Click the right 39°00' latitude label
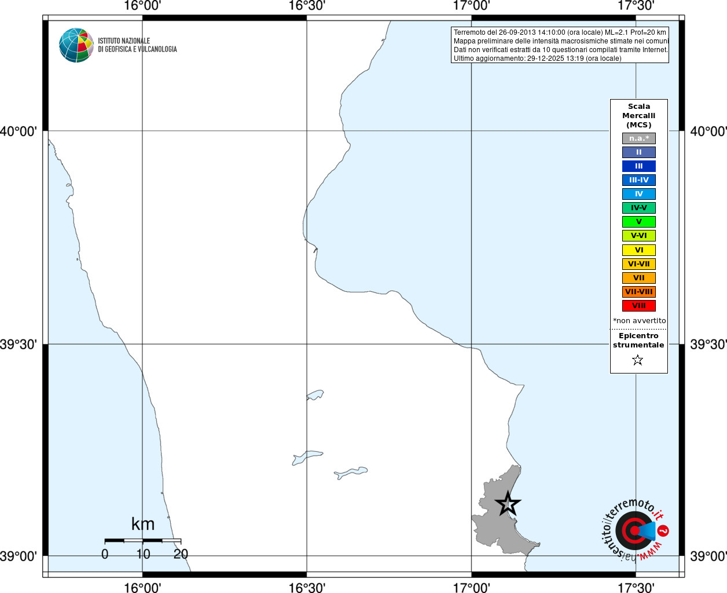The height and width of the screenshot is (593, 727). 708,557
